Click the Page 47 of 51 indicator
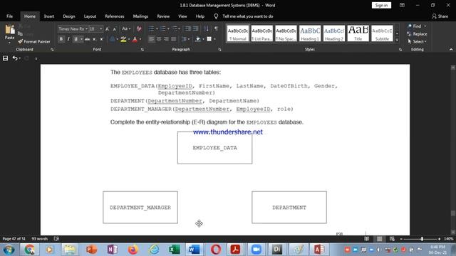This screenshot has height=256, width=456. click(x=14, y=239)
